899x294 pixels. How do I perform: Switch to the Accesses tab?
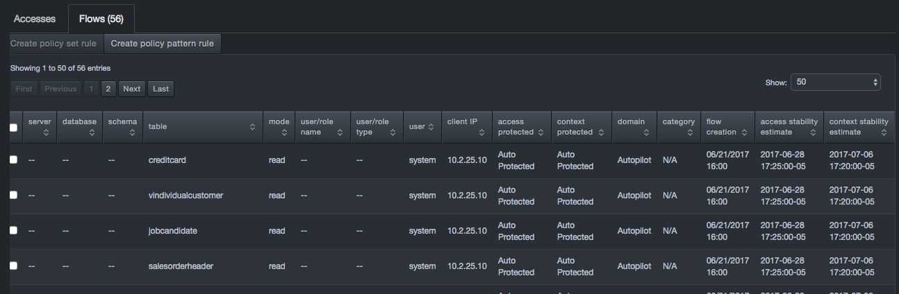(x=34, y=19)
